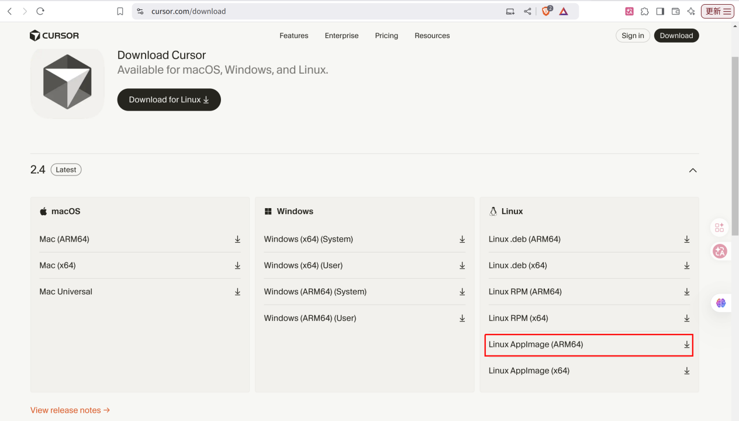
Task: Click the Cursor logo in header
Action: click(54, 36)
